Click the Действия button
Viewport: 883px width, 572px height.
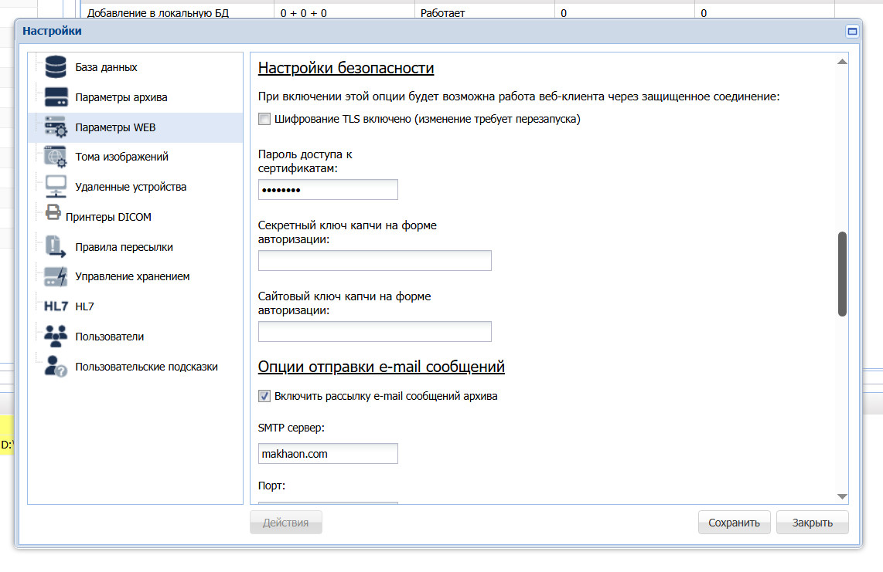pyautogui.click(x=285, y=523)
